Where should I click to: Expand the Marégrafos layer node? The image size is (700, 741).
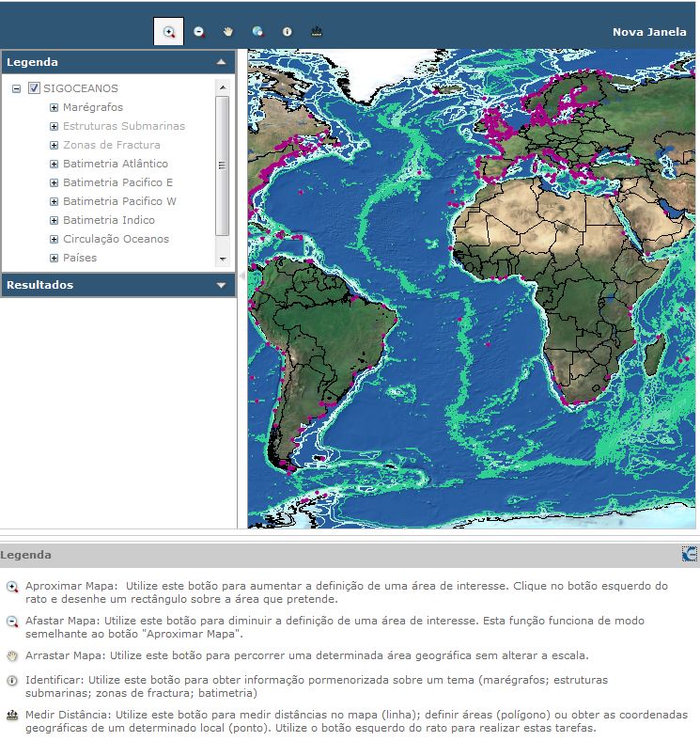point(54,107)
